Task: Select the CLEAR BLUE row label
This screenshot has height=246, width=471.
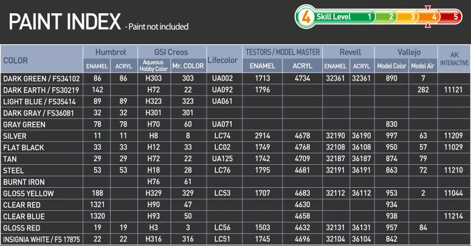Action: coord(24,216)
